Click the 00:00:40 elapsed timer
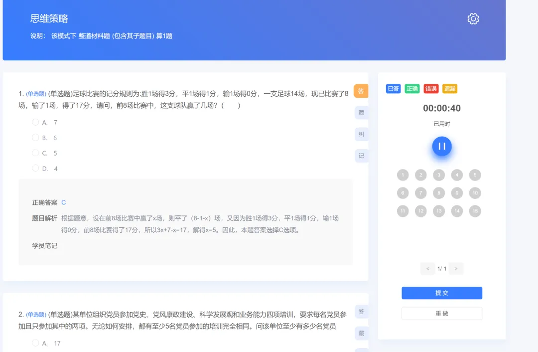 pyautogui.click(x=442, y=108)
